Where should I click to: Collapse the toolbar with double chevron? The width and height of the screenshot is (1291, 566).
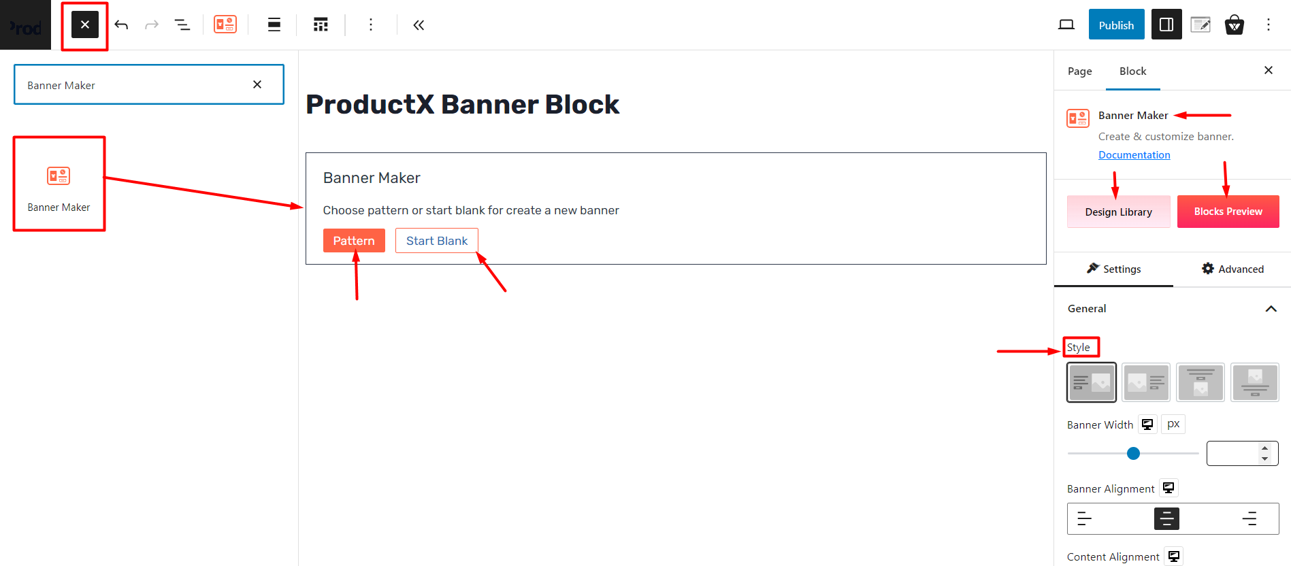(419, 25)
